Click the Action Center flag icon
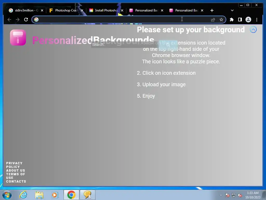Viewport: 266px width, 200px height. click(227, 195)
